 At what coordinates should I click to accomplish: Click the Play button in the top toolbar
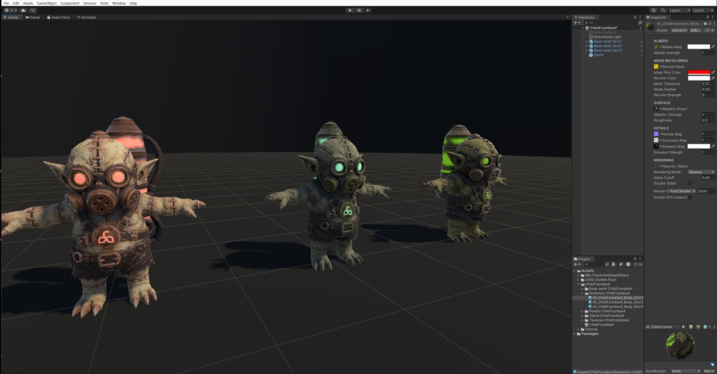pyautogui.click(x=350, y=10)
